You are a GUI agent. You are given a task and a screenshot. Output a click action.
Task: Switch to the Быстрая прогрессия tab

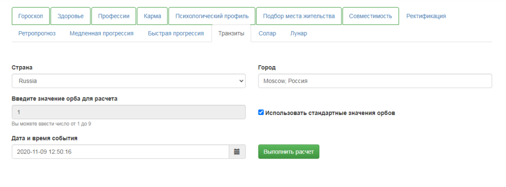tap(176, 34)
